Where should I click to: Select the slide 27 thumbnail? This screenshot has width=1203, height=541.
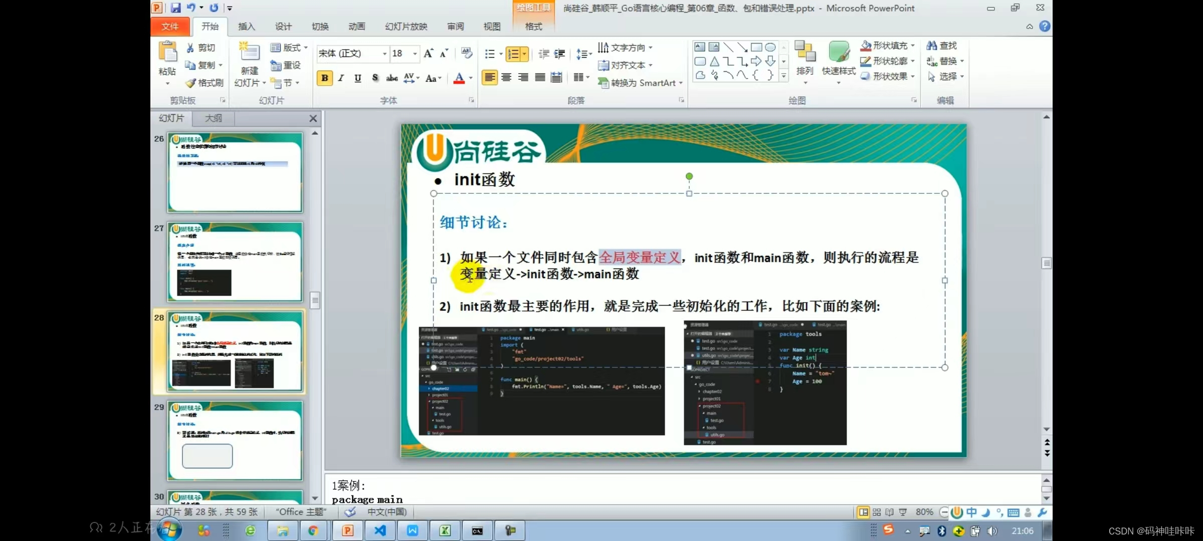235,262
